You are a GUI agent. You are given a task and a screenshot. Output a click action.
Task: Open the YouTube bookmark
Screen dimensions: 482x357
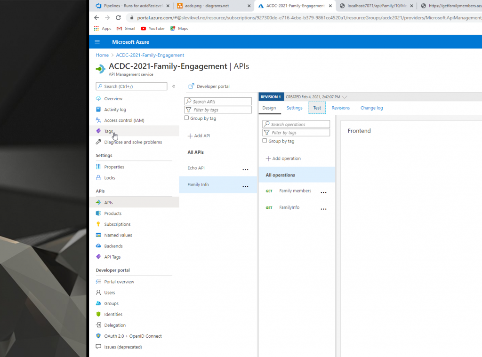pos(153,28)
